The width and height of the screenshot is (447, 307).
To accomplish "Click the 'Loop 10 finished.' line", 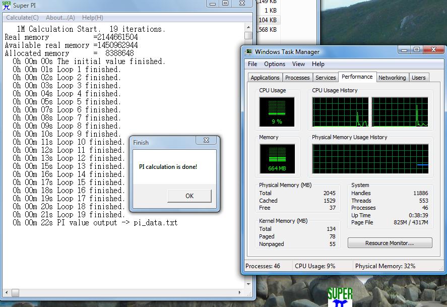I will pyautogui.click(x=69, y=142).
